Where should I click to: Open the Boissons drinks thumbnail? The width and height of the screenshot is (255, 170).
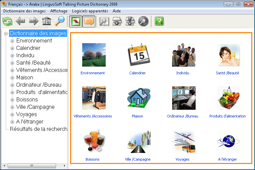point(94,141)
